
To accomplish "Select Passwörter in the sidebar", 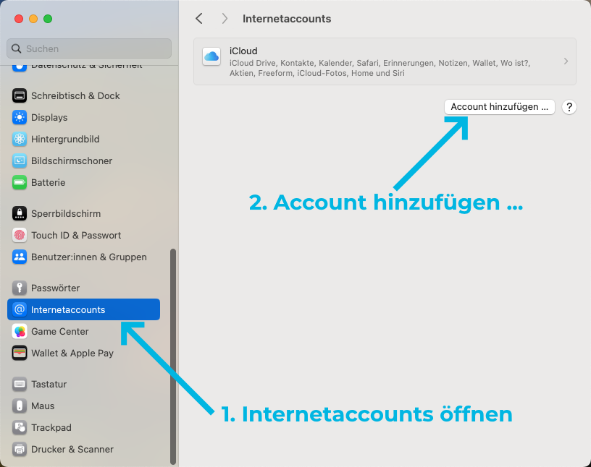I will [55, 288].
